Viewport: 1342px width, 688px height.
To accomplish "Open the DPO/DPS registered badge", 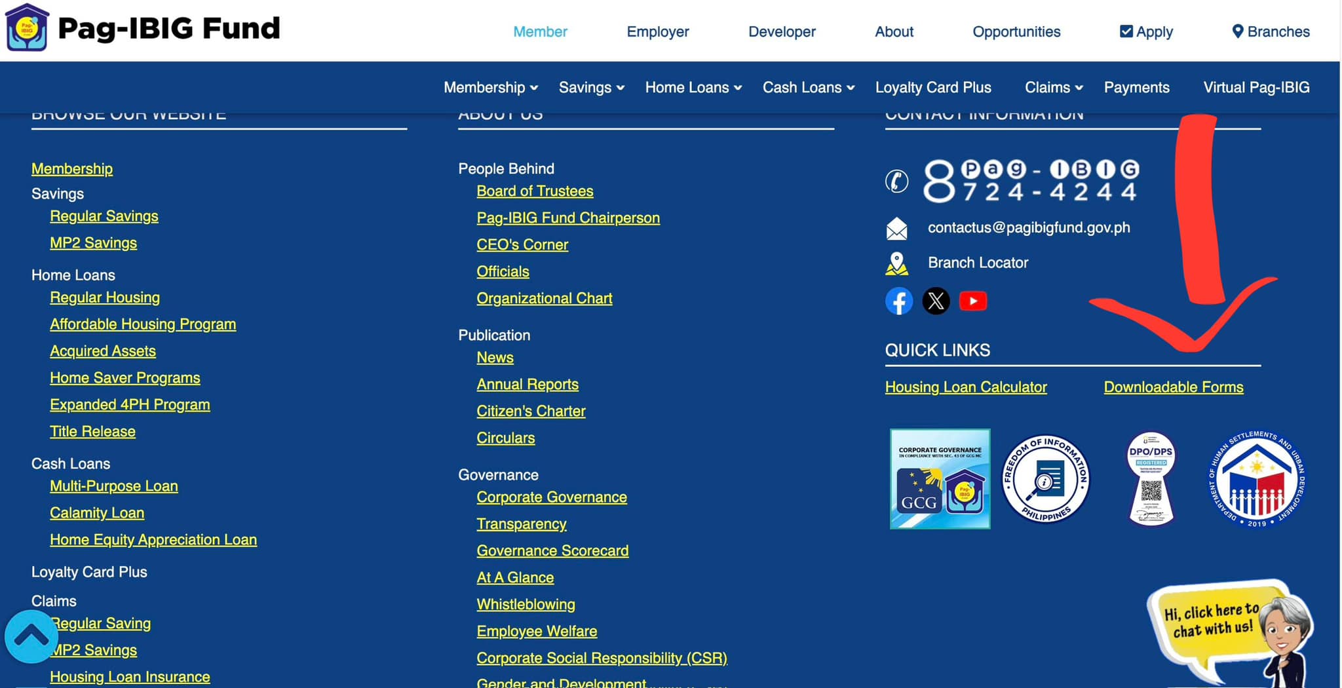I will [1151, 479].
